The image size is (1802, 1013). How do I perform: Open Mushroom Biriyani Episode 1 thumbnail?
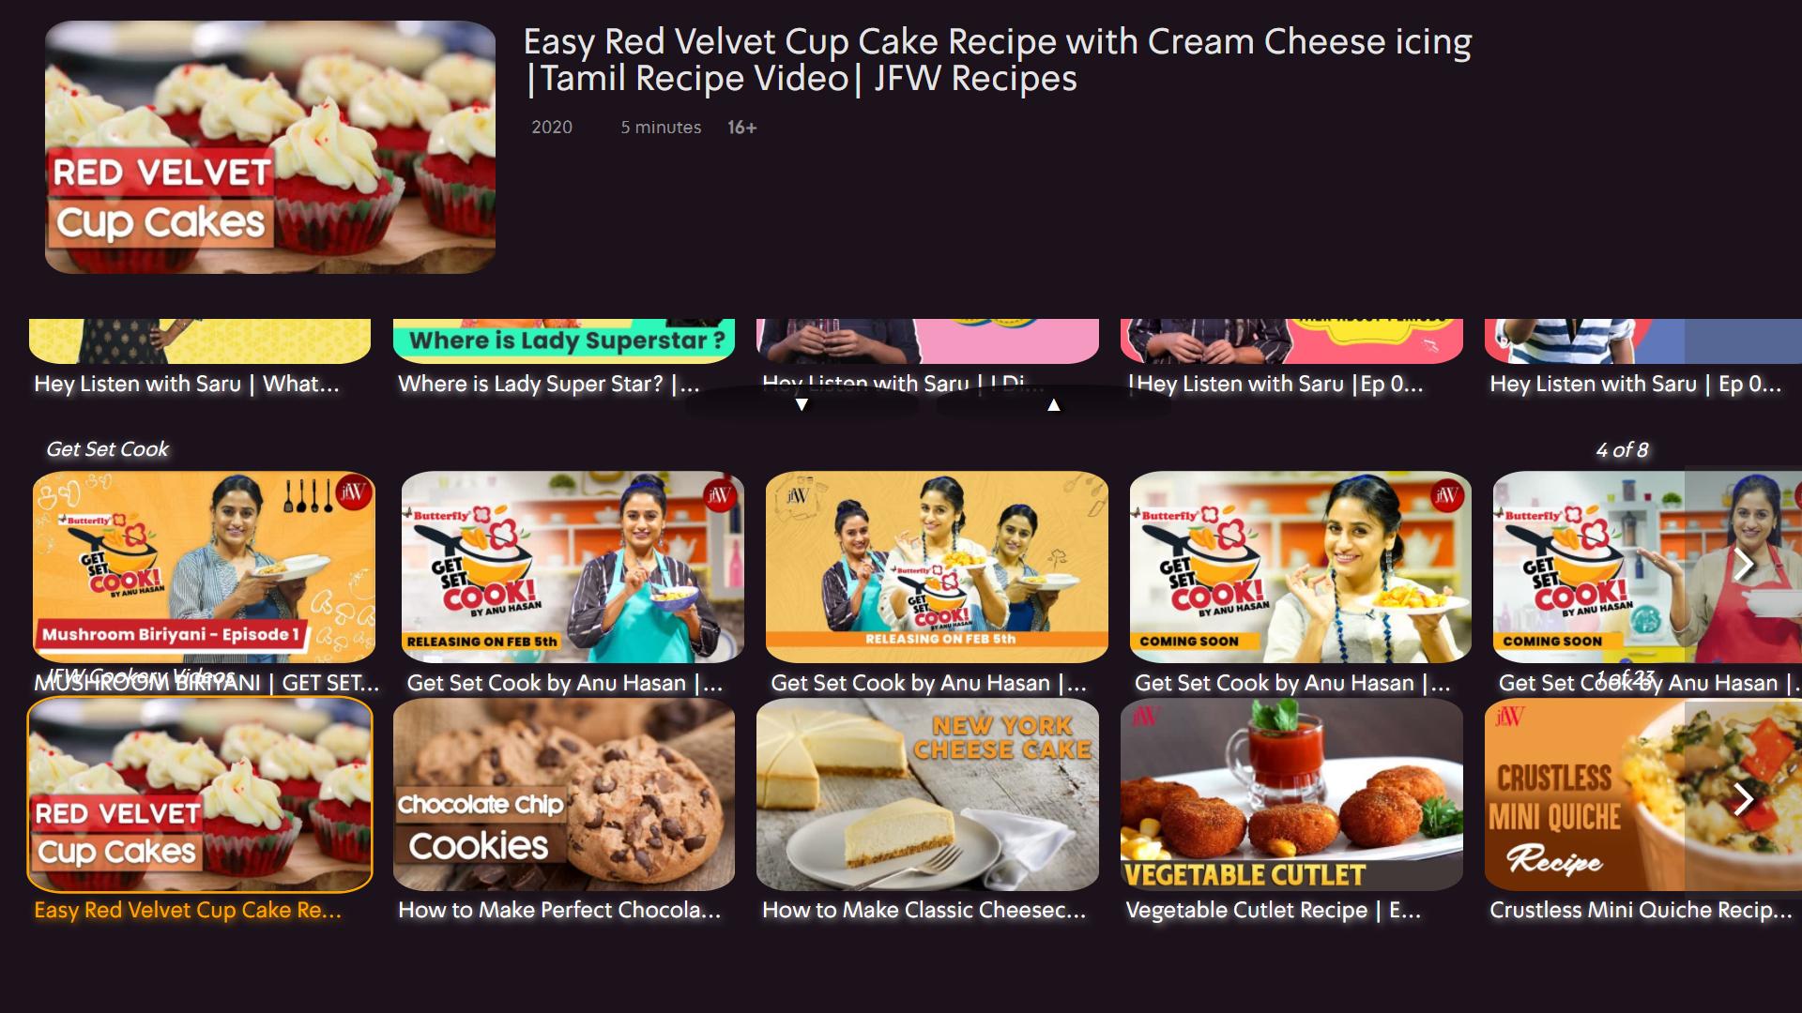(204, 567)
